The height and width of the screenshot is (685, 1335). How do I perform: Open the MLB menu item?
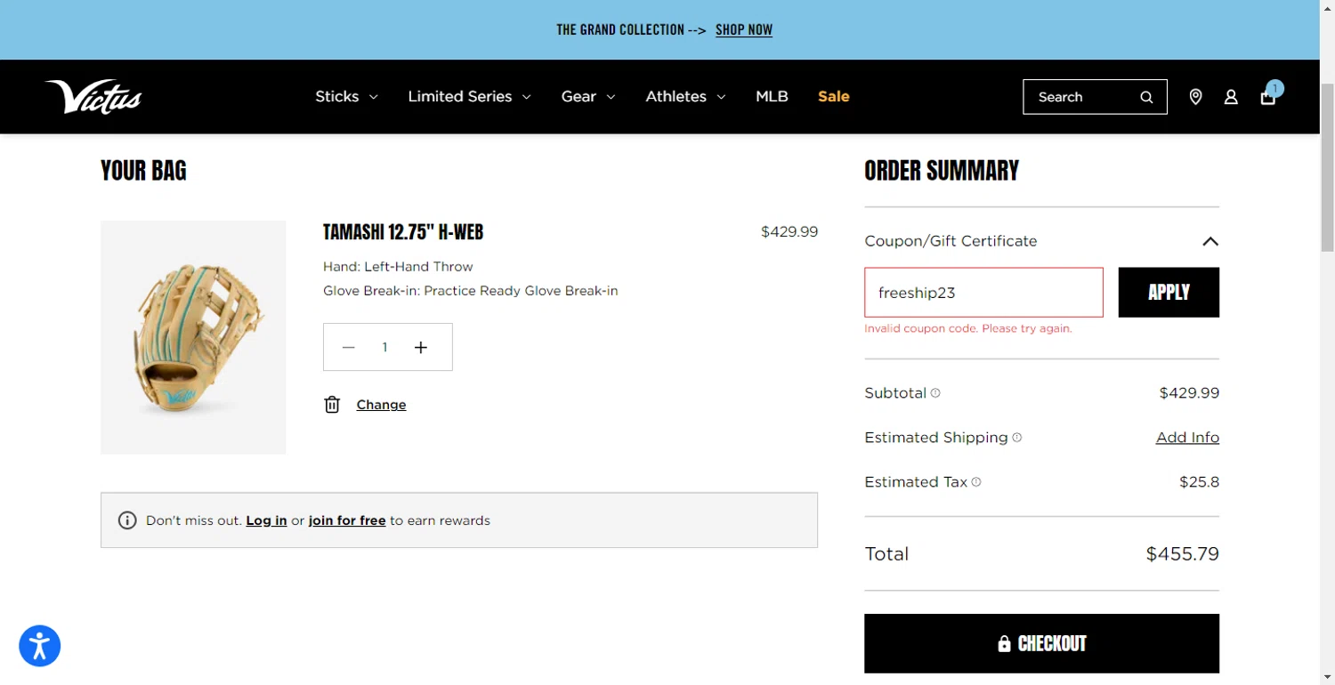tap(772, 96)
